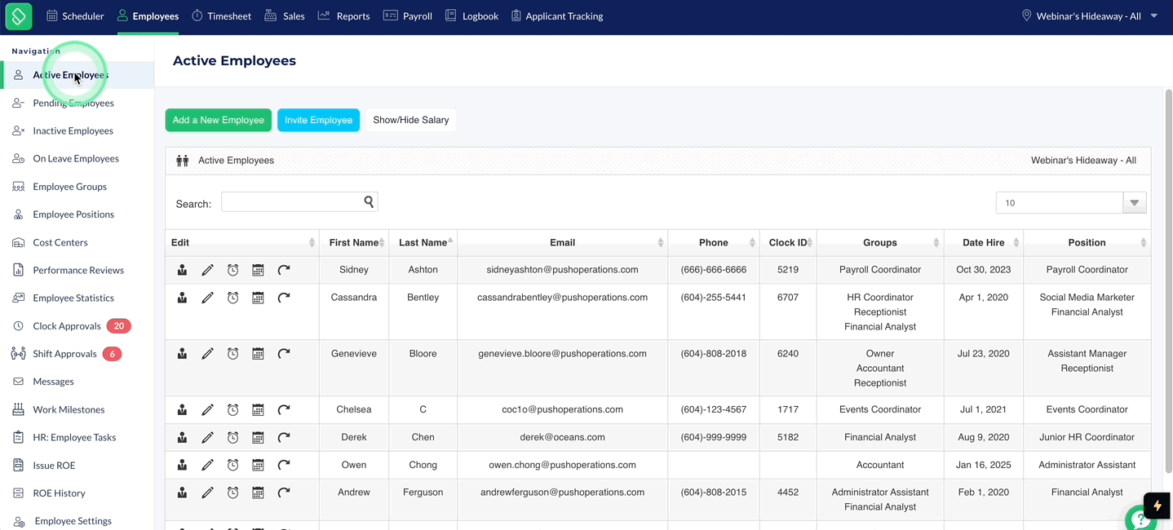Click the Issue ROE document icon
The image size is (1173, 530).
(18, 466)
